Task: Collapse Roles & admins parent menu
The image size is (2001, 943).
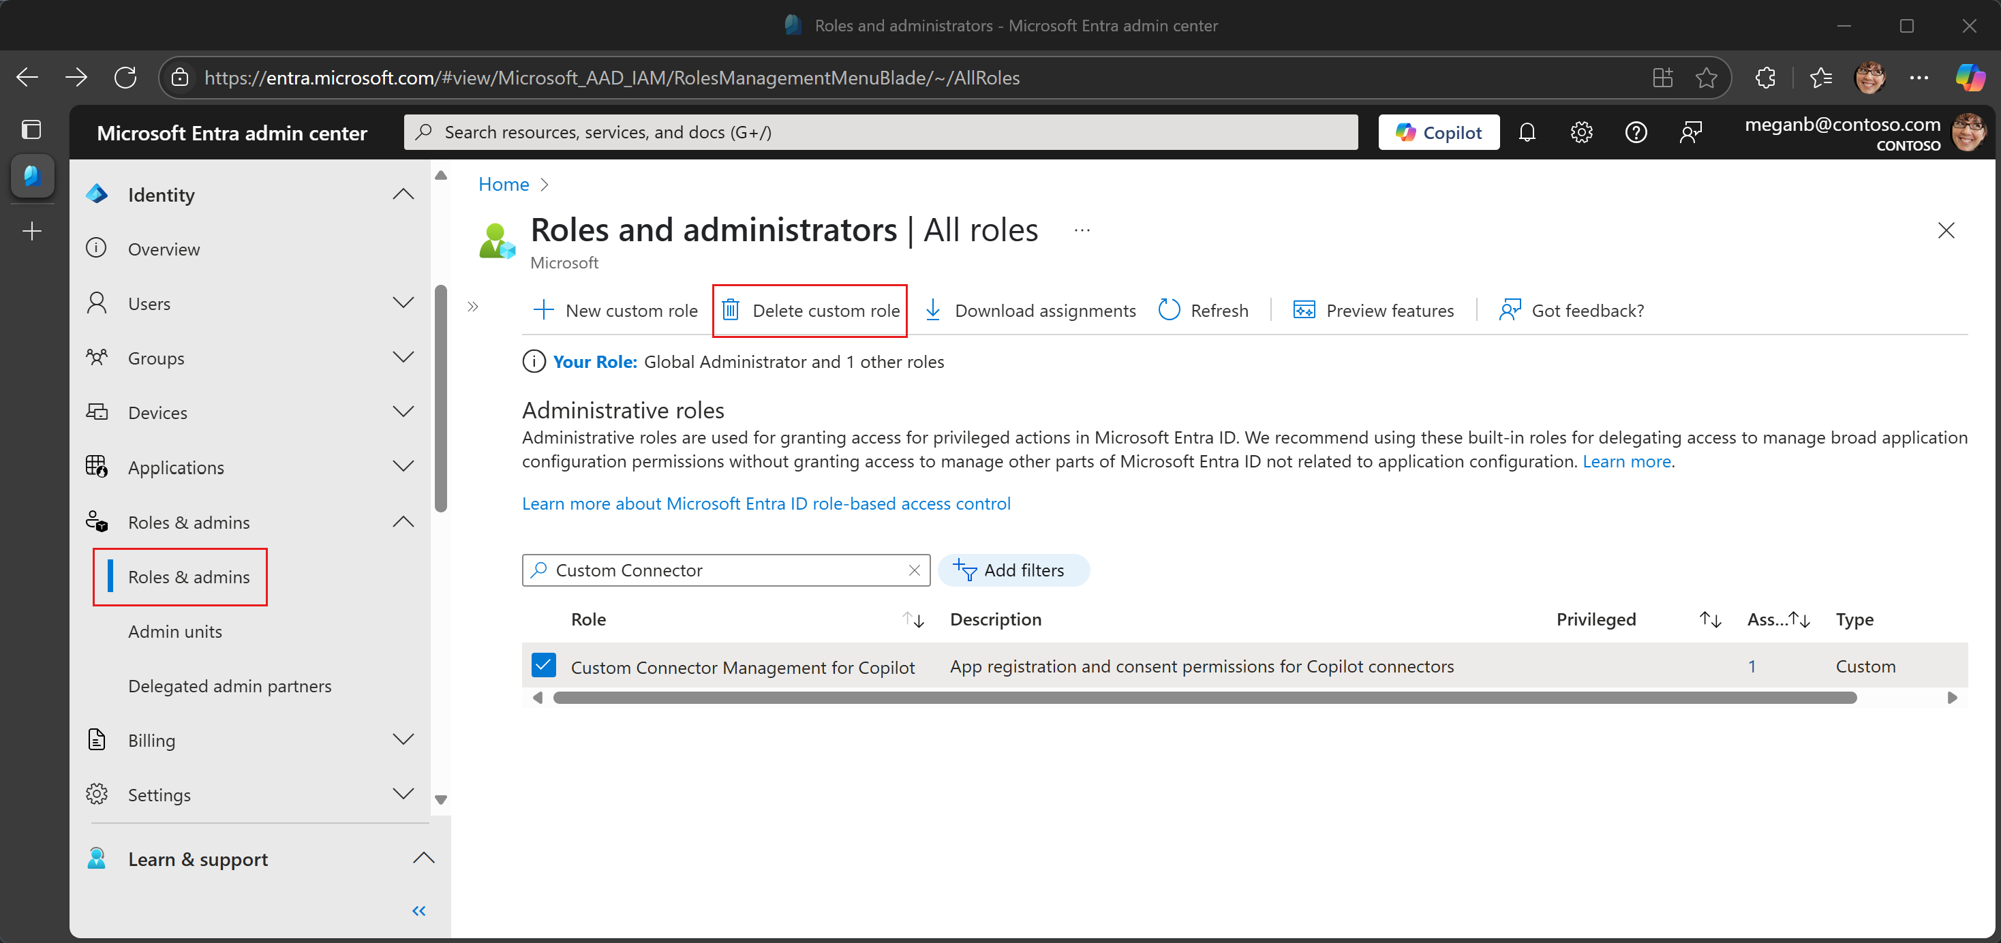Action: [x=403, y=522]
